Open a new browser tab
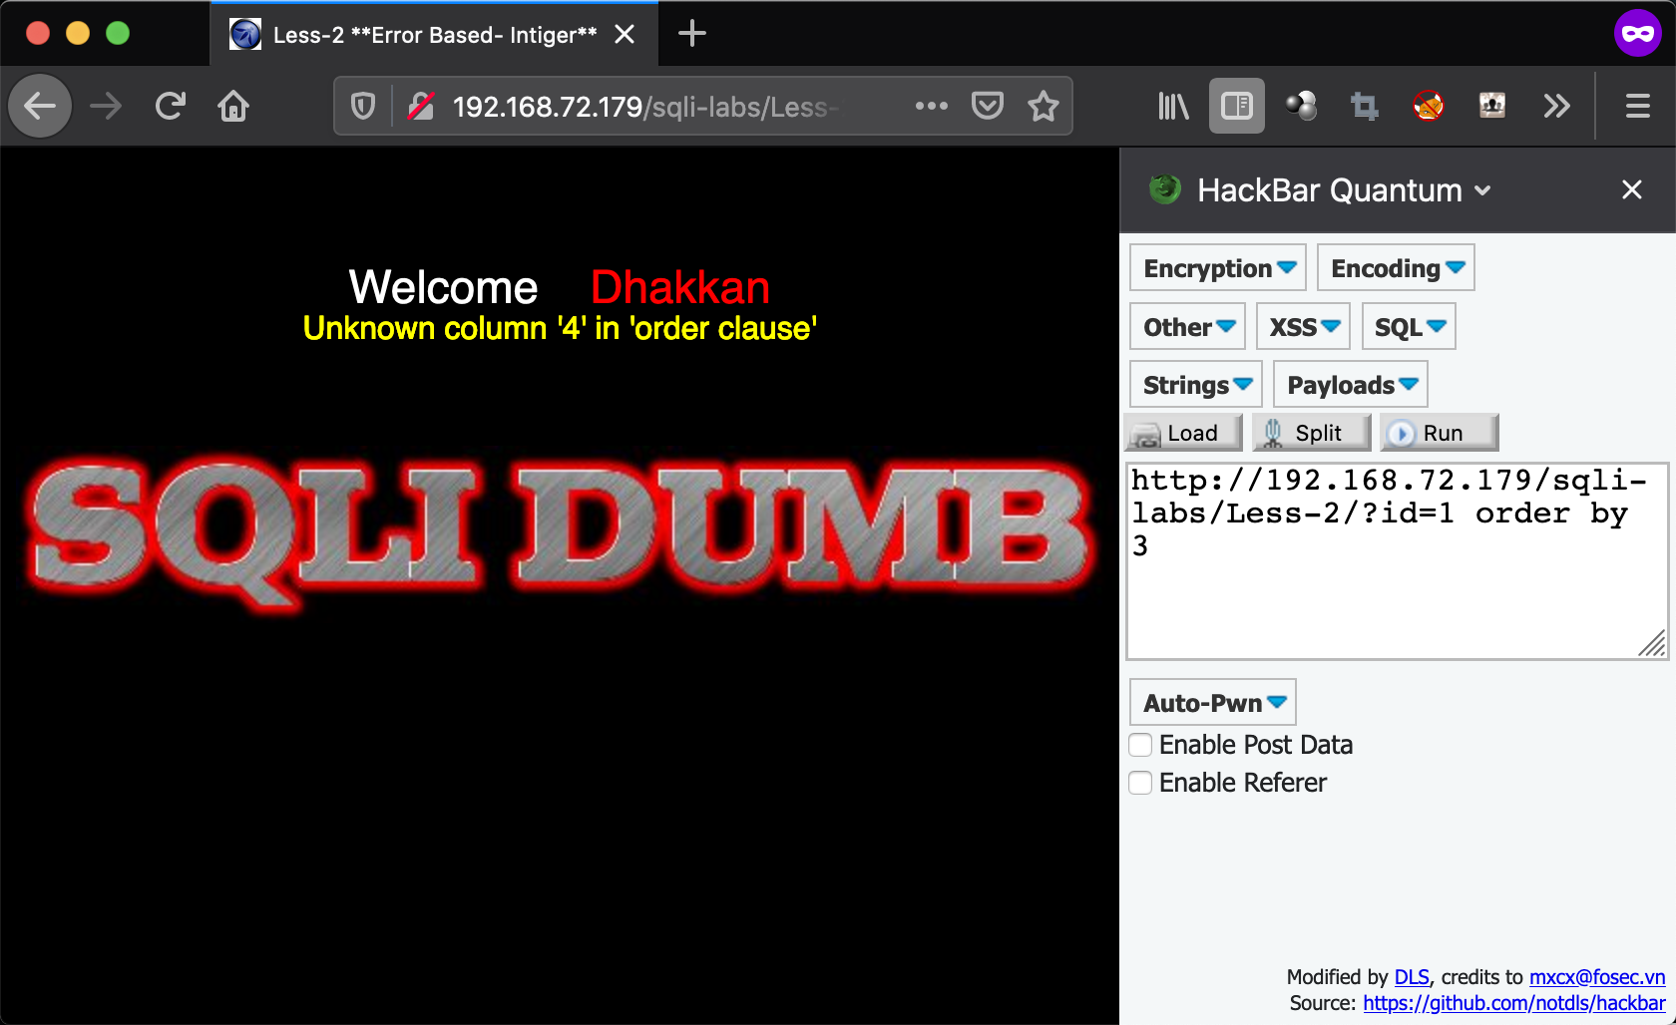Image resolution: width=1676 pixels, height=1025 pixels. (x=691, y=34)
